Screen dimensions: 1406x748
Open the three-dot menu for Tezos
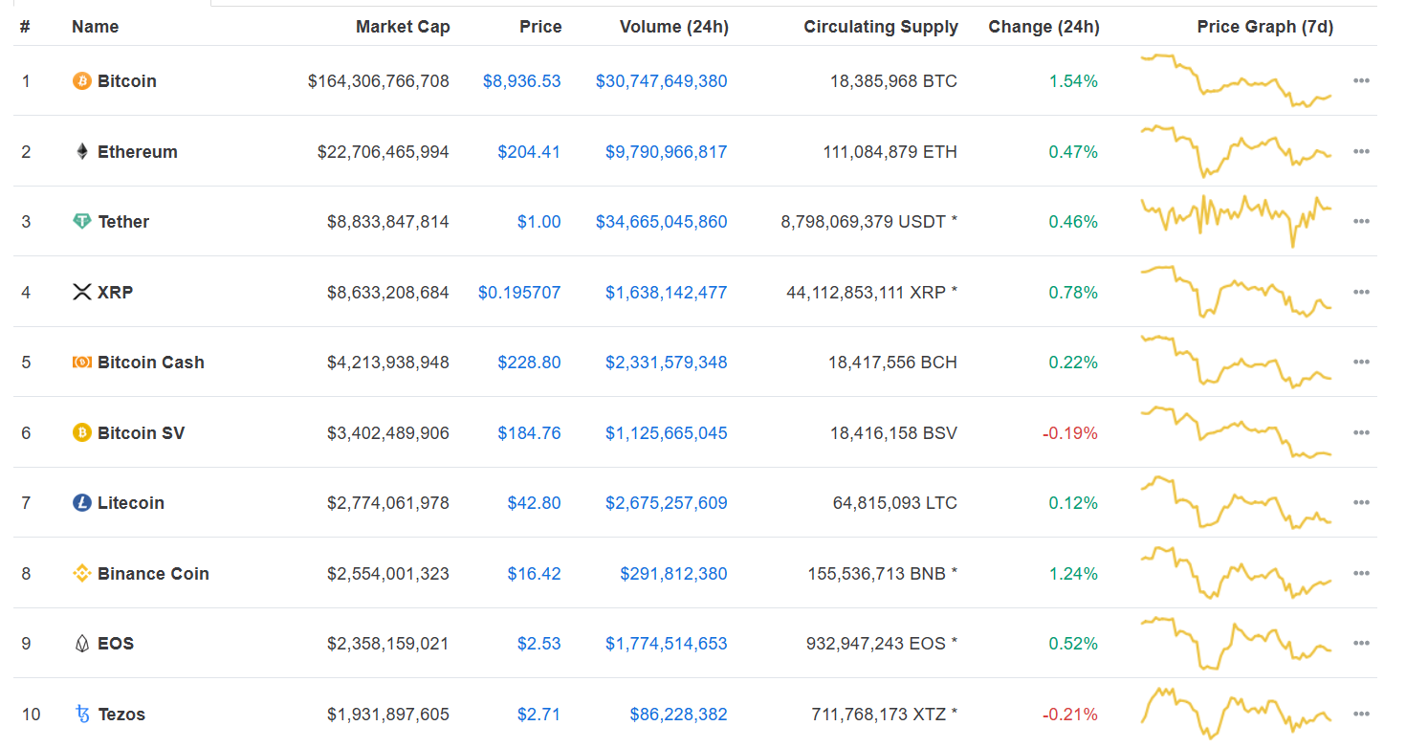coord(1362,714)
